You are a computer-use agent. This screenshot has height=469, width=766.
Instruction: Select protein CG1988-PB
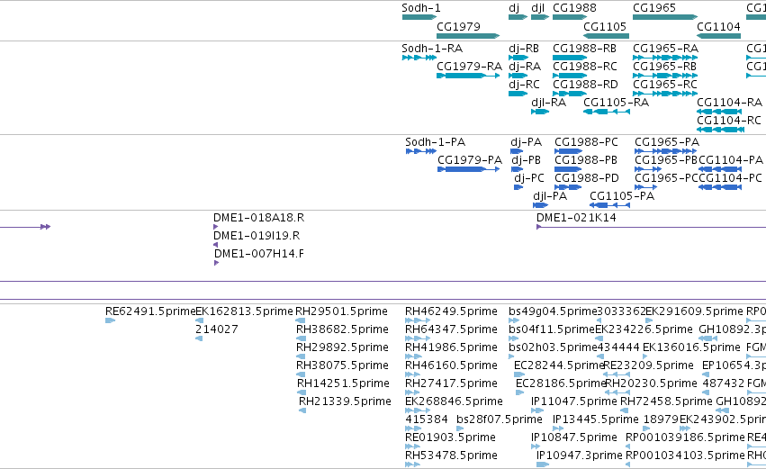pyautogui.click(x=568, y=169)
